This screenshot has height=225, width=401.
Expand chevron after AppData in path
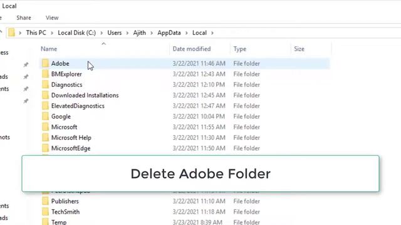click(x=187, y=33)
